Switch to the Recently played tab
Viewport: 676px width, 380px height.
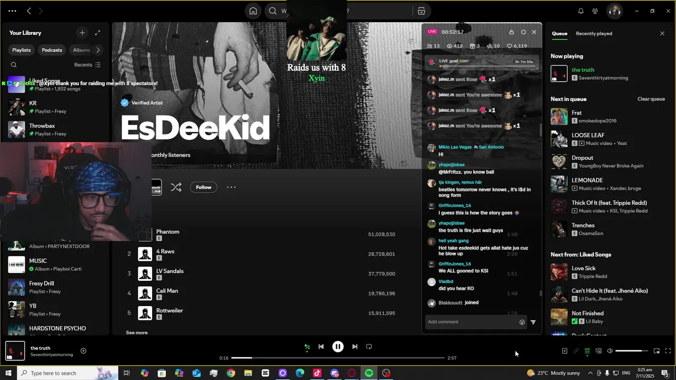(x=594, y=34)
